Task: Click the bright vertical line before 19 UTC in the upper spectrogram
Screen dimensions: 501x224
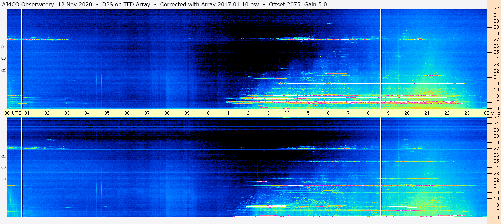Action: (381, 50)
